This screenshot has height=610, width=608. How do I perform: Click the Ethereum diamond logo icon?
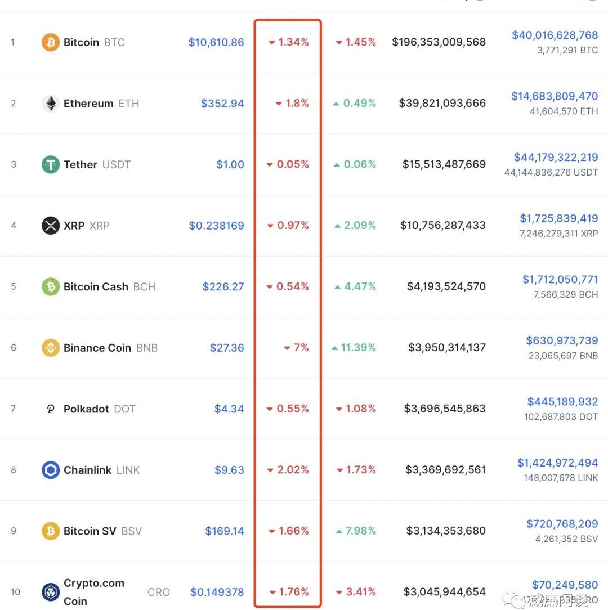(51, 103)
